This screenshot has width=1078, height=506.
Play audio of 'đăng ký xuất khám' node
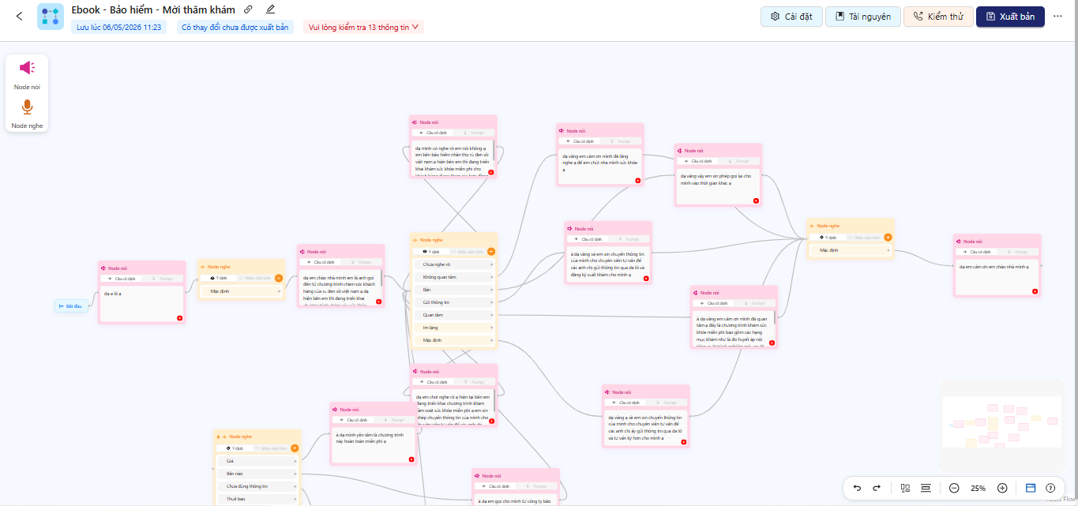646,279
